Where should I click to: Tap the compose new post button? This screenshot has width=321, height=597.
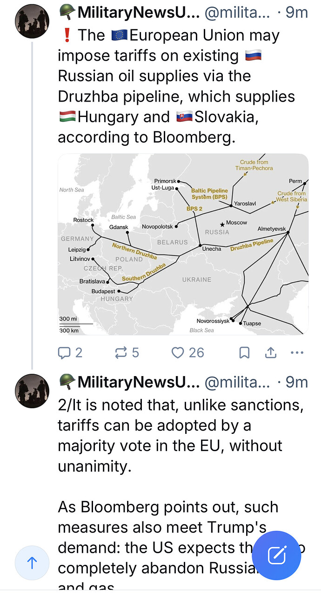click(x=276, y=555)
